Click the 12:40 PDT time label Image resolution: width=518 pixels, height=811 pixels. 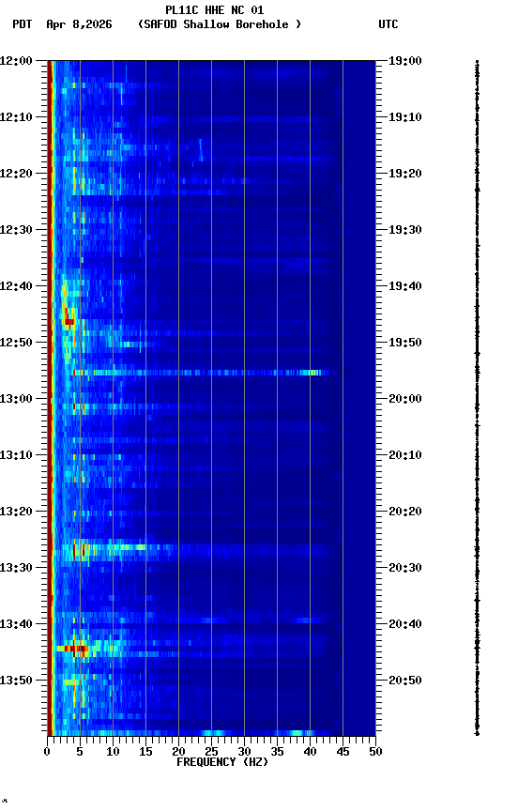pos(16,286)
